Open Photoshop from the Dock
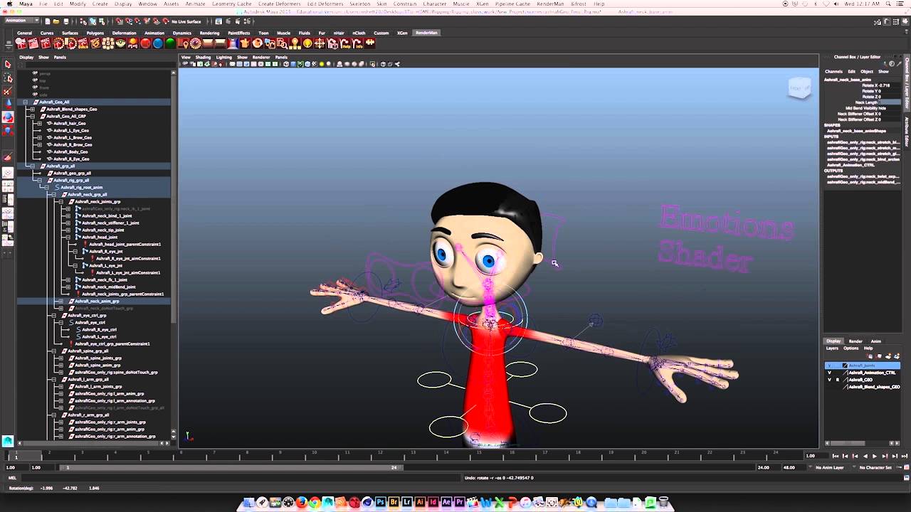This screenshot has width=911, height=512. [x=381, y=503]
